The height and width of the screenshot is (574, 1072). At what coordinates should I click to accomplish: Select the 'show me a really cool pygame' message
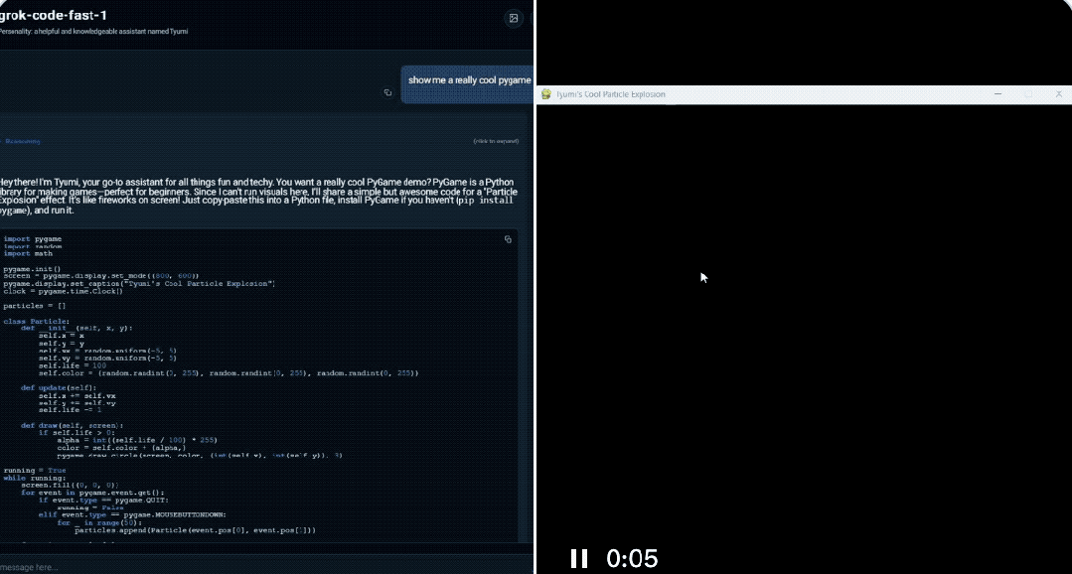469,79
